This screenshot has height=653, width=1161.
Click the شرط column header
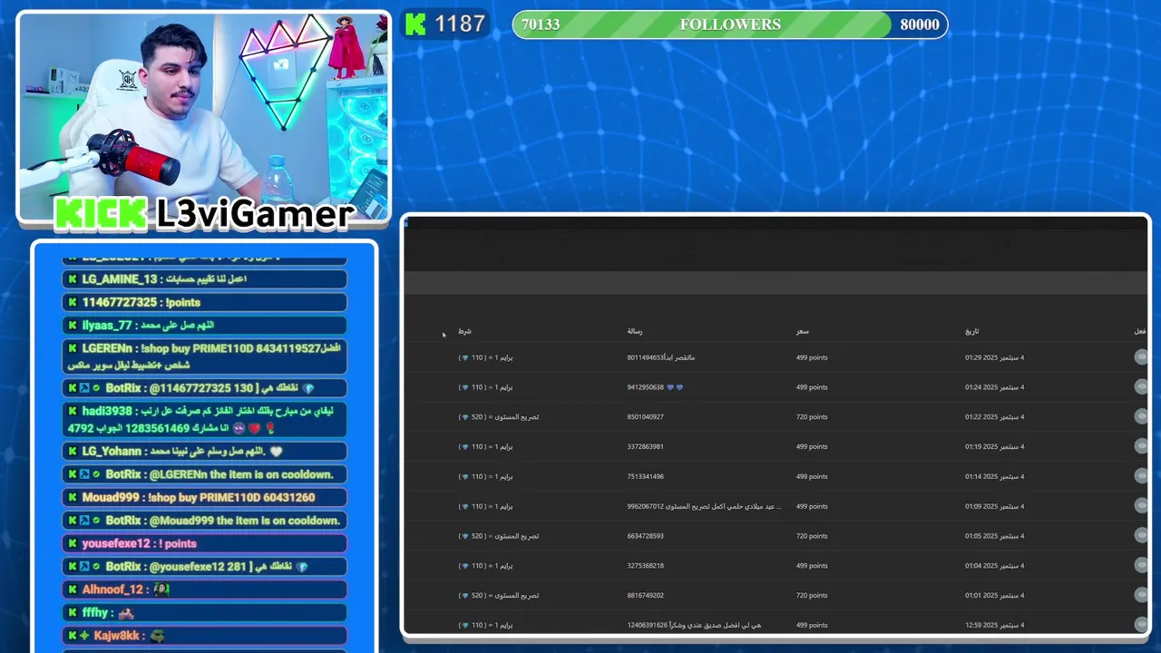tap(464, 331)
